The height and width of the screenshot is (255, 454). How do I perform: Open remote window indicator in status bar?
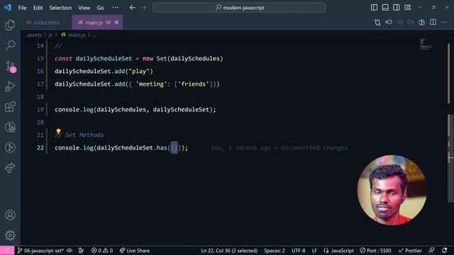click(7, 250)
